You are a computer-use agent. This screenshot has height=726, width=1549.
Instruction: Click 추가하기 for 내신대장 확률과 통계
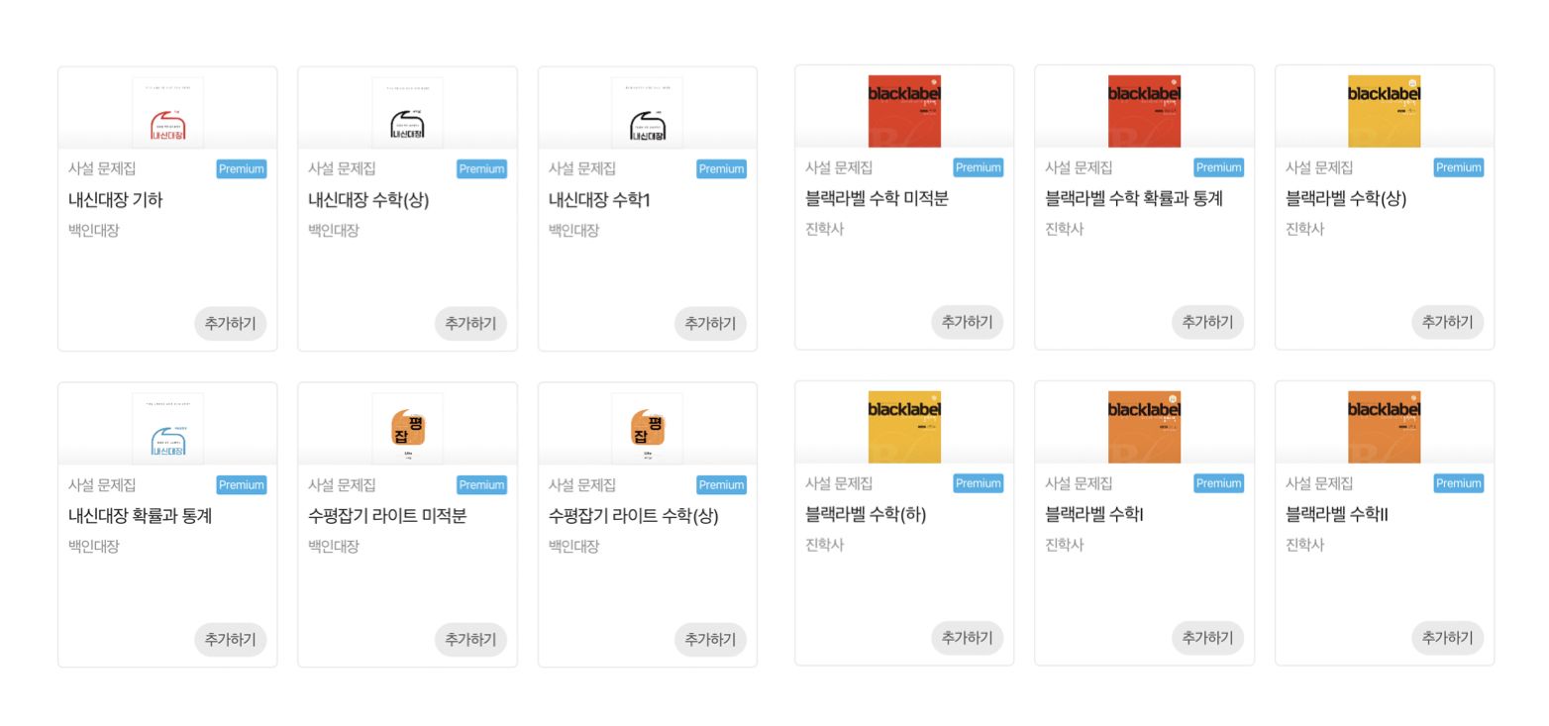click(x=230, y=639)
